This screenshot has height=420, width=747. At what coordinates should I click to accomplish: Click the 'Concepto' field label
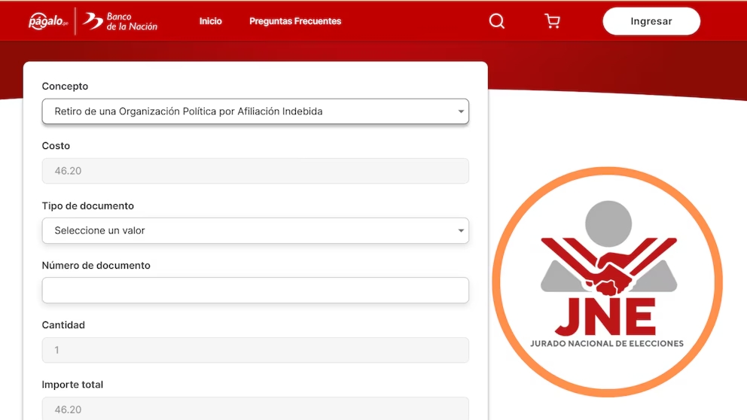click(x=65, y=87)
